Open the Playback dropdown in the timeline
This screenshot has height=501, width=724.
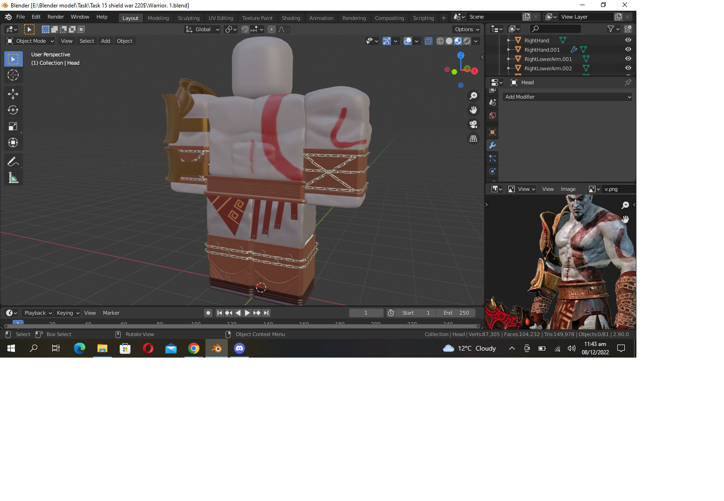click(37, 312)
